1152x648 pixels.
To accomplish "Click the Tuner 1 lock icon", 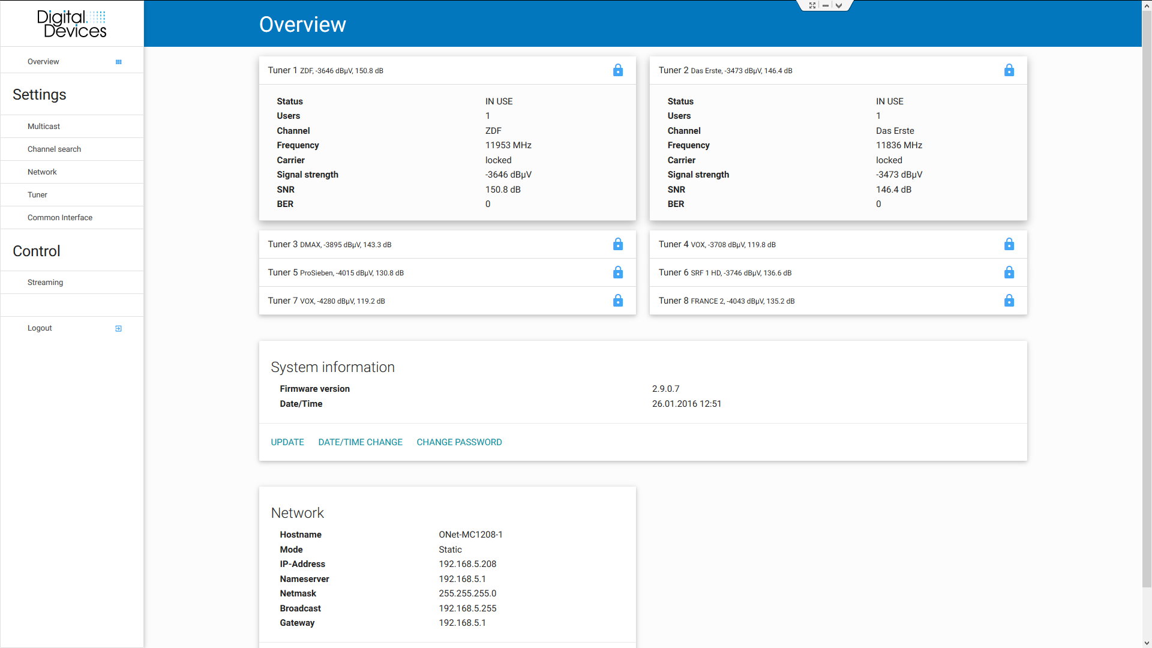I will click(x=618, y=70).
